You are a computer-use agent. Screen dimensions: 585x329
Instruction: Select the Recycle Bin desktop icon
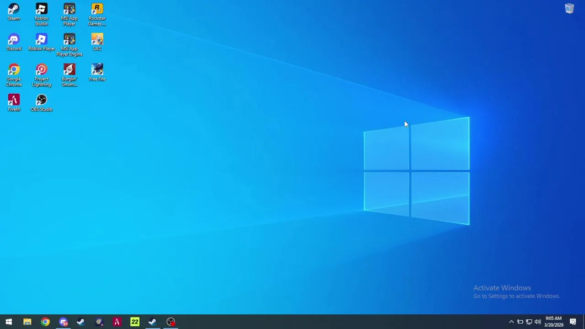pos(569,9)
